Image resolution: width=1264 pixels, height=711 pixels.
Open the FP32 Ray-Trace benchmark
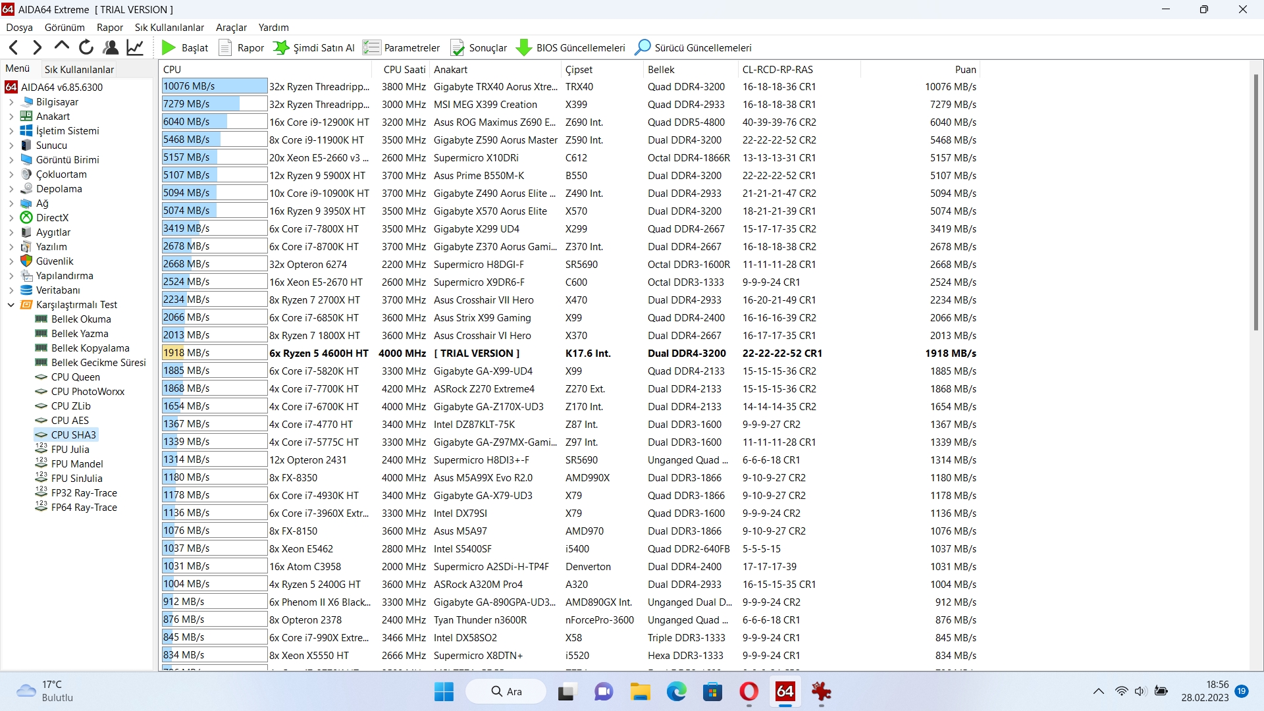(76, 493)
